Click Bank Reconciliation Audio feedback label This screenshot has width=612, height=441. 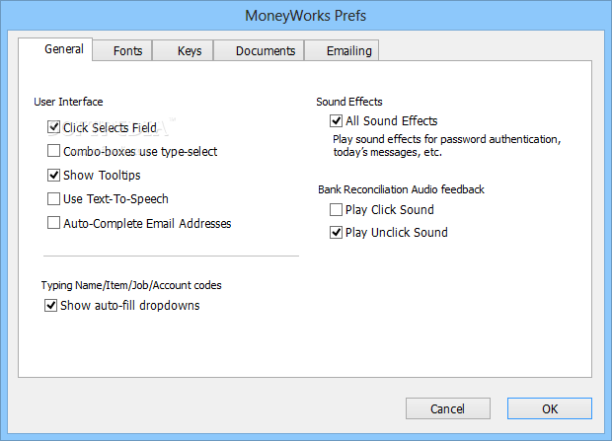tap(401, 189)
